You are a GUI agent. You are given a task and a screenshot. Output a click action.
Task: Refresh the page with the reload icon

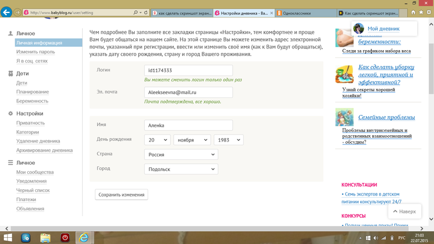146,12
